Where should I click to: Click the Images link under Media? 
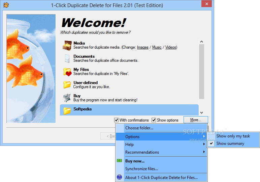point(142,47)
